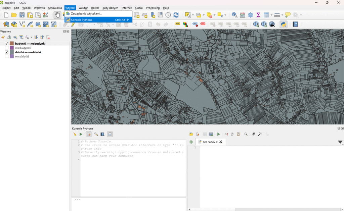Open the Processing Toolbox gear icon
344x211 pixels.
tap(250, 15)
